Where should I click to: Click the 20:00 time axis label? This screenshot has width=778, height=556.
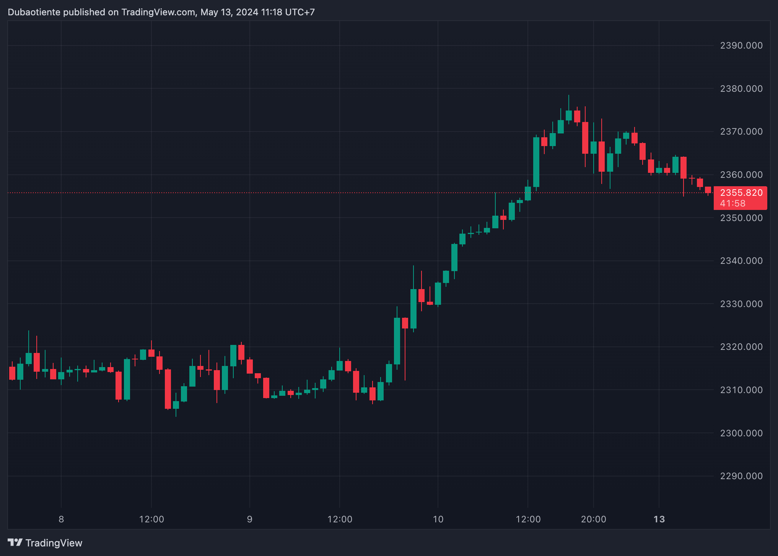click(x=594, y=519)
